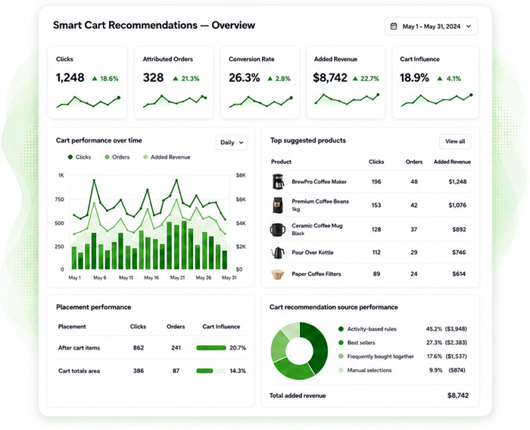Click the 20.7% cart influence value
The image size is (530, 430).
(238, 348)
